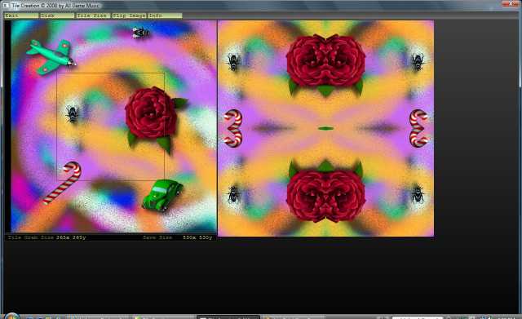
Task: Click the green airplane in the source image
Action: (51, 57)
